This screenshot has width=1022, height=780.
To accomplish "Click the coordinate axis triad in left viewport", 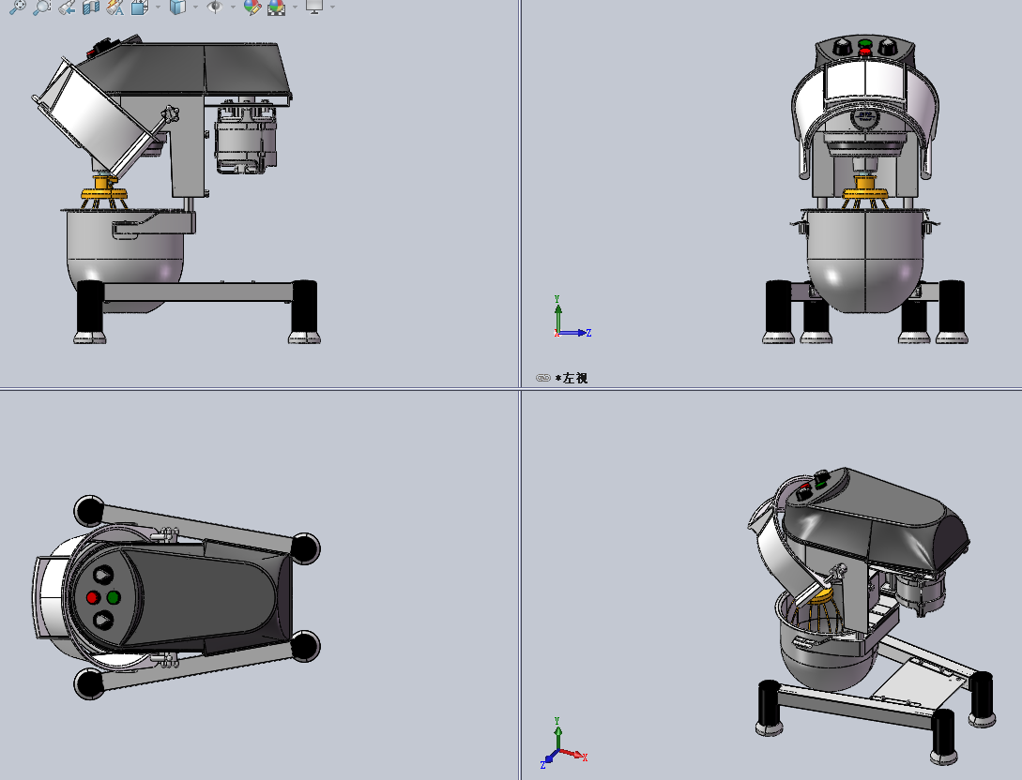I will point(562,322).
